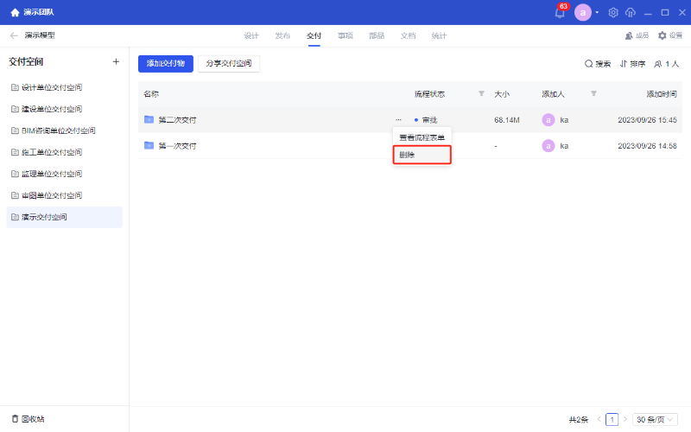Select 查看流程表单 menu entry
The width and height of the screenshot is (691, 432).
pos(422,137)
